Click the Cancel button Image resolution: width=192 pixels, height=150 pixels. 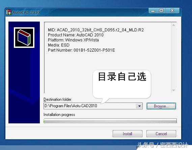pos(161,134)
